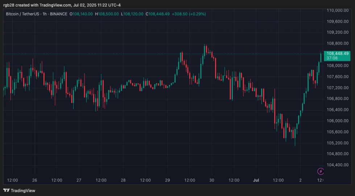Select the Jul marker on time axis
Image resolution: width=355 pixels, height=196 pixels.
click(x=256, y=180)
